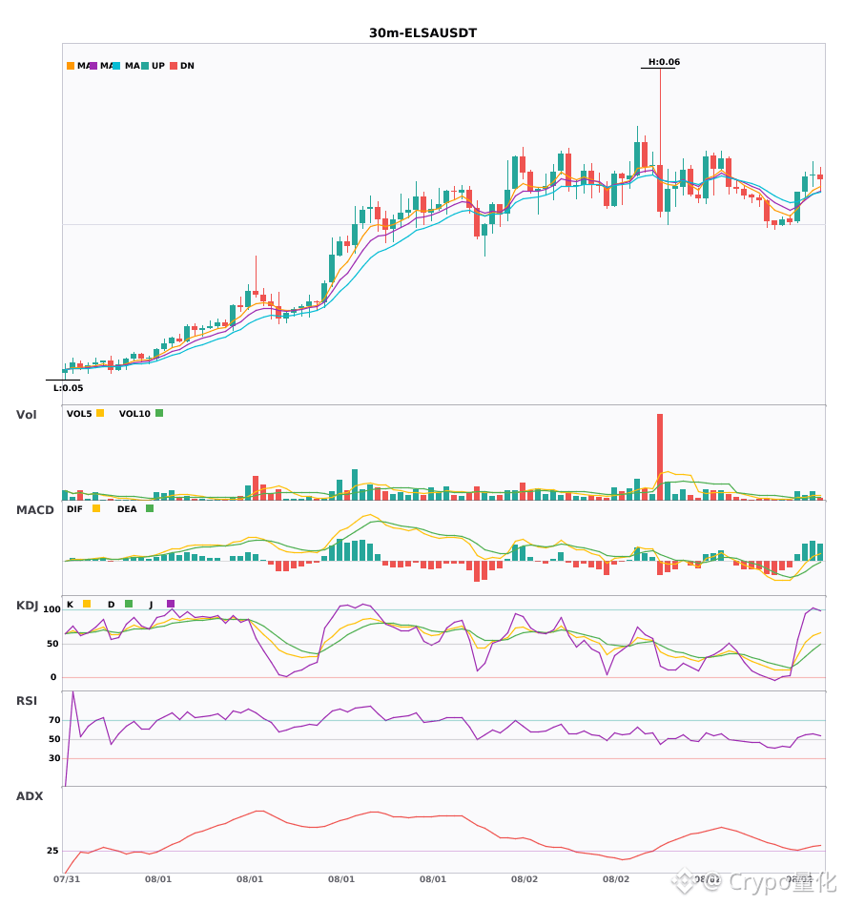844x906 pixels.
Task: Toggle the green UP legend marker
Action: point(145,66)
